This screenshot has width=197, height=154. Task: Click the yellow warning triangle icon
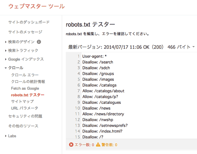click(x=98, y=145)
